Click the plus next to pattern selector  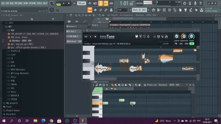tap(148, 10)
